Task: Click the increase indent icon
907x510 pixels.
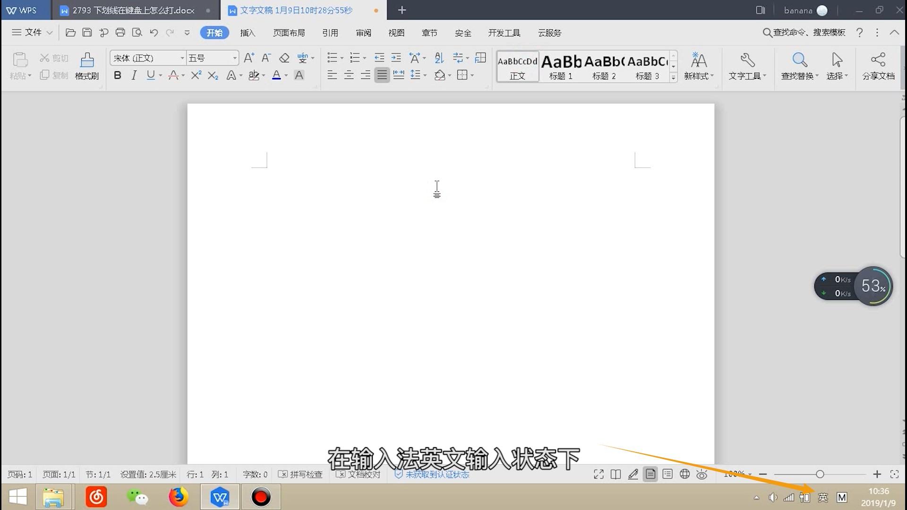Action: 396,58
